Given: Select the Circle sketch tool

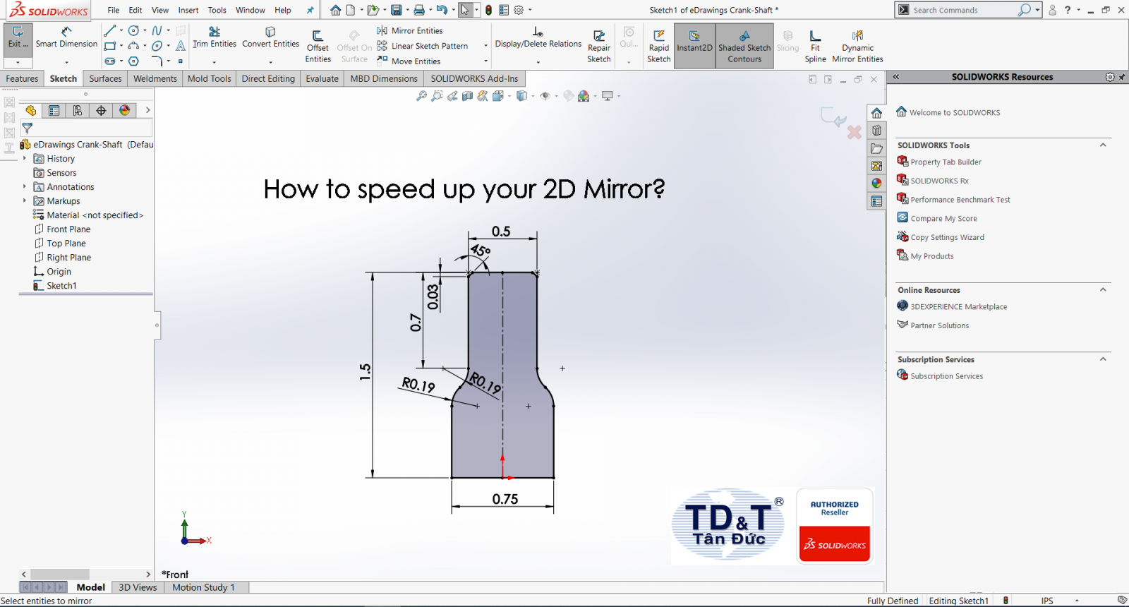Looking at the screenshot, I should click(x=133, y=30).
